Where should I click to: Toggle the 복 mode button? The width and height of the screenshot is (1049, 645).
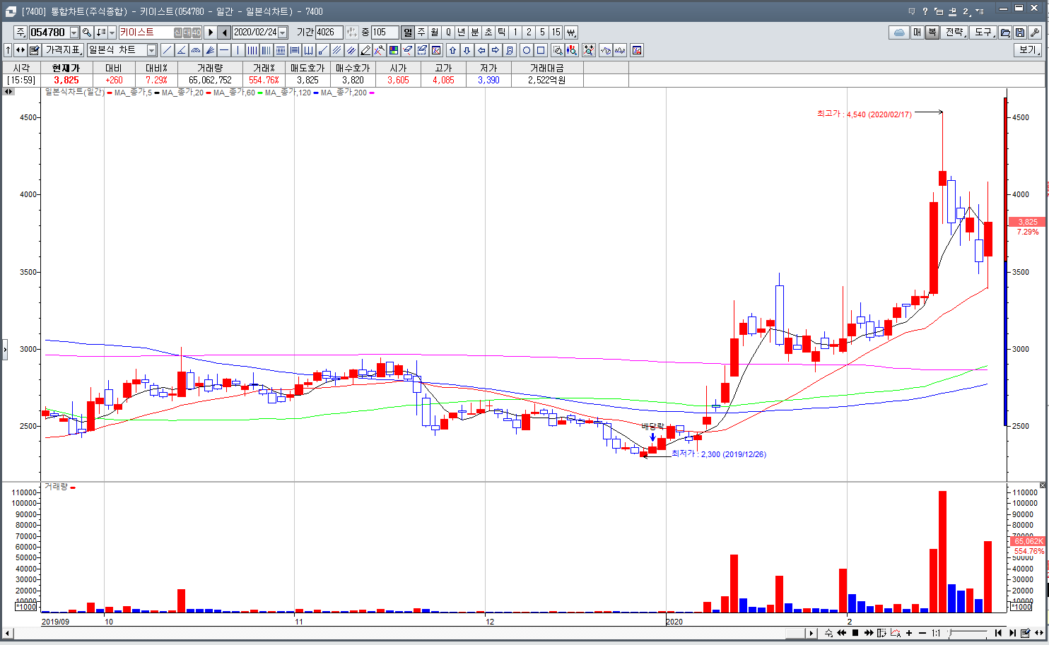point(932,32)
